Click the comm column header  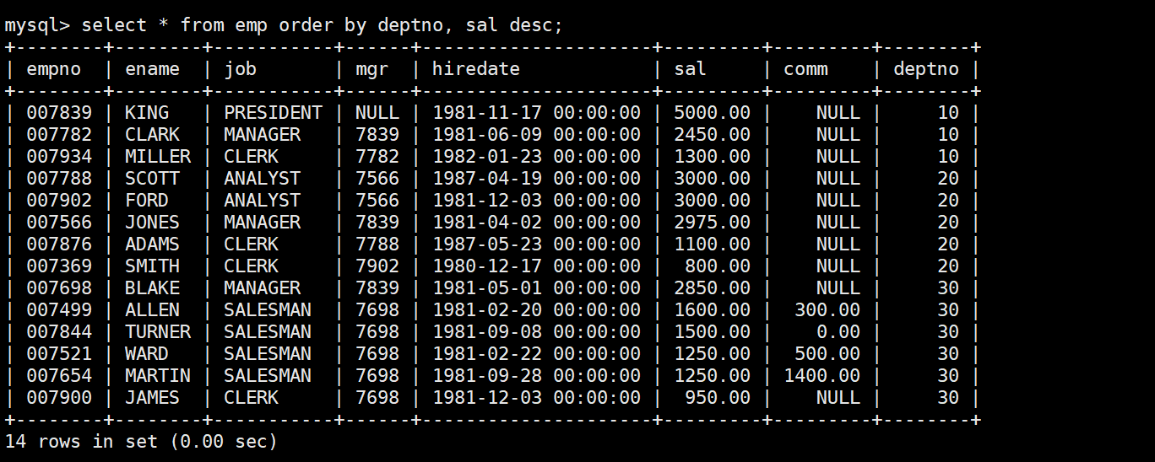click(805, 69)
